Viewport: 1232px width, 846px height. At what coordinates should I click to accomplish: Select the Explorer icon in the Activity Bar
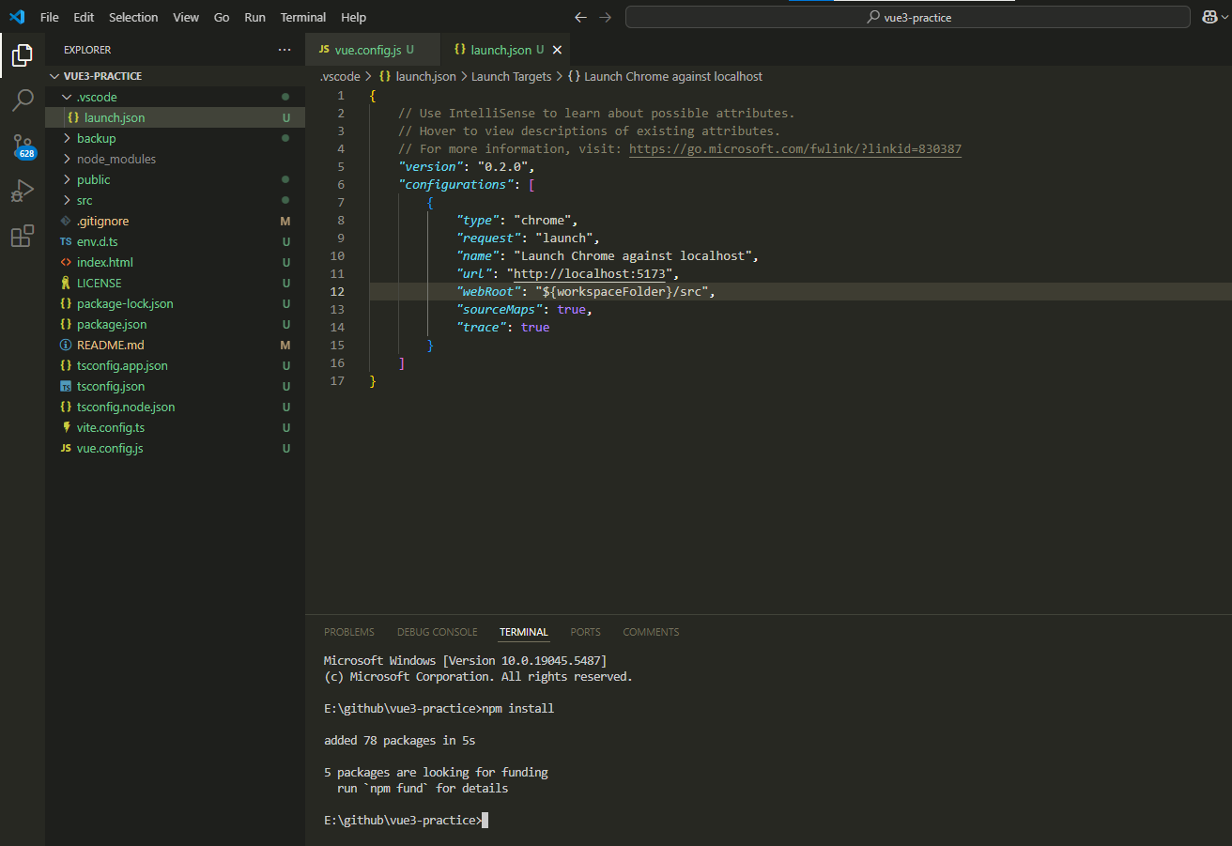(x=23, y=55)
